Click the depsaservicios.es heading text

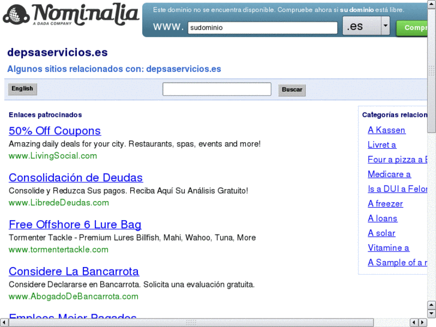[58, 53]
